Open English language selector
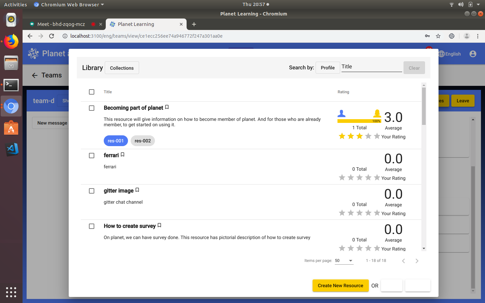 click(x=450, y=54)
